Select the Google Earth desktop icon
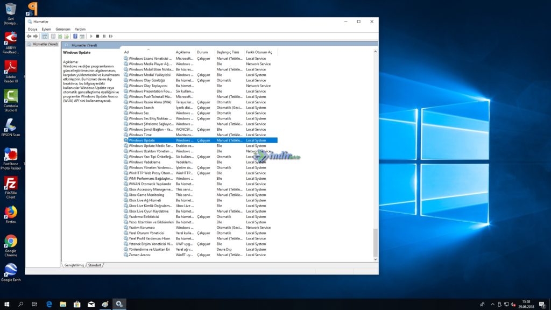The width and height of the screenshot is (551, 310). (x=11, y=272)
